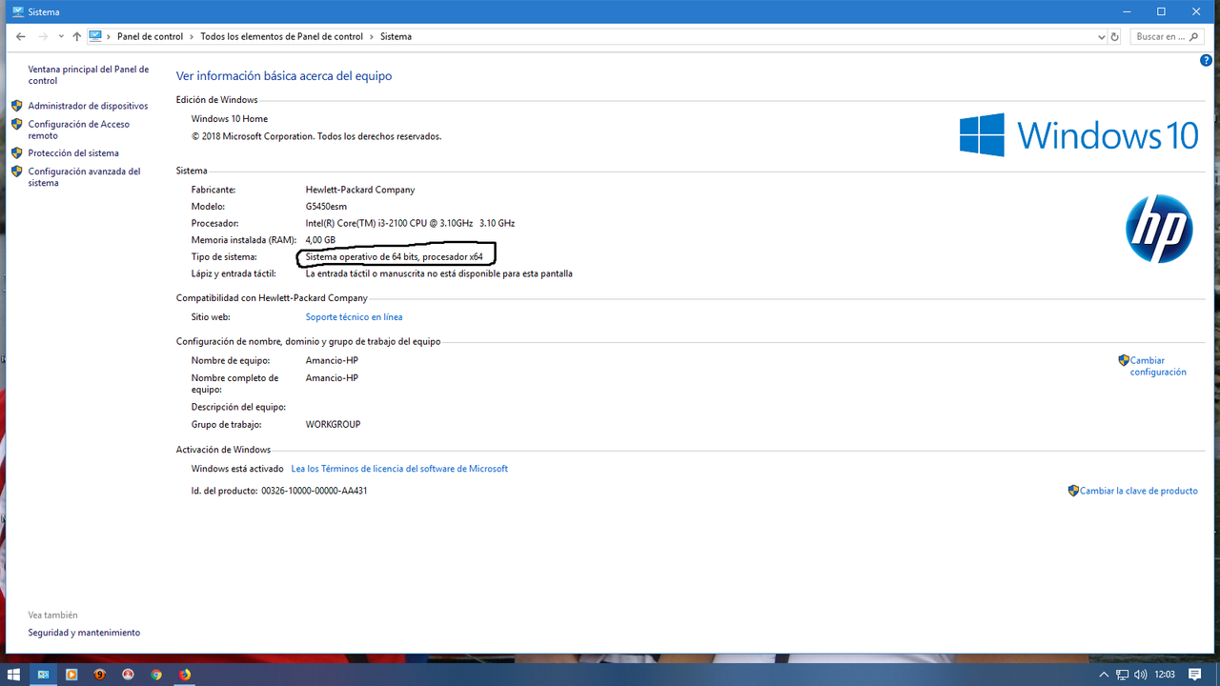Open the recent locations dropdown arrow
The width and height of the screenshot is (1220, 686).
pos(61,36)
